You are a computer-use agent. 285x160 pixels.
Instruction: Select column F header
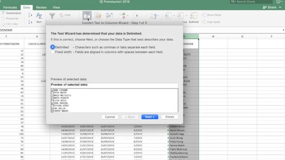[6, 36]
